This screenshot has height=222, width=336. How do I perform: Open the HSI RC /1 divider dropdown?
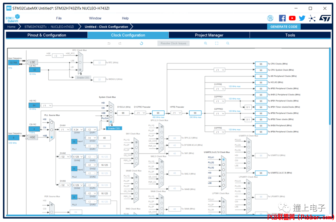47,106
